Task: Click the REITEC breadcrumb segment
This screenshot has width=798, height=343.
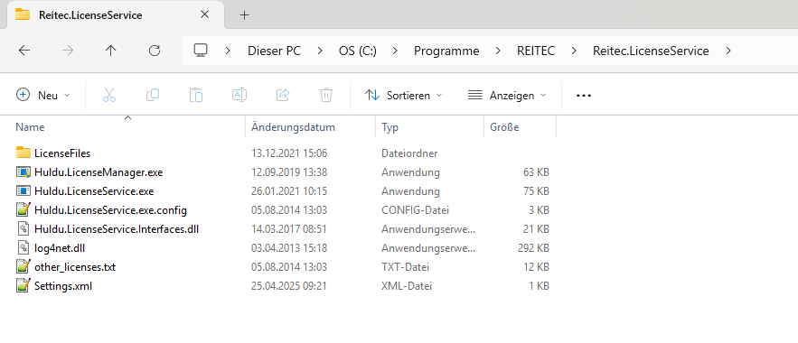Action: 536,51
